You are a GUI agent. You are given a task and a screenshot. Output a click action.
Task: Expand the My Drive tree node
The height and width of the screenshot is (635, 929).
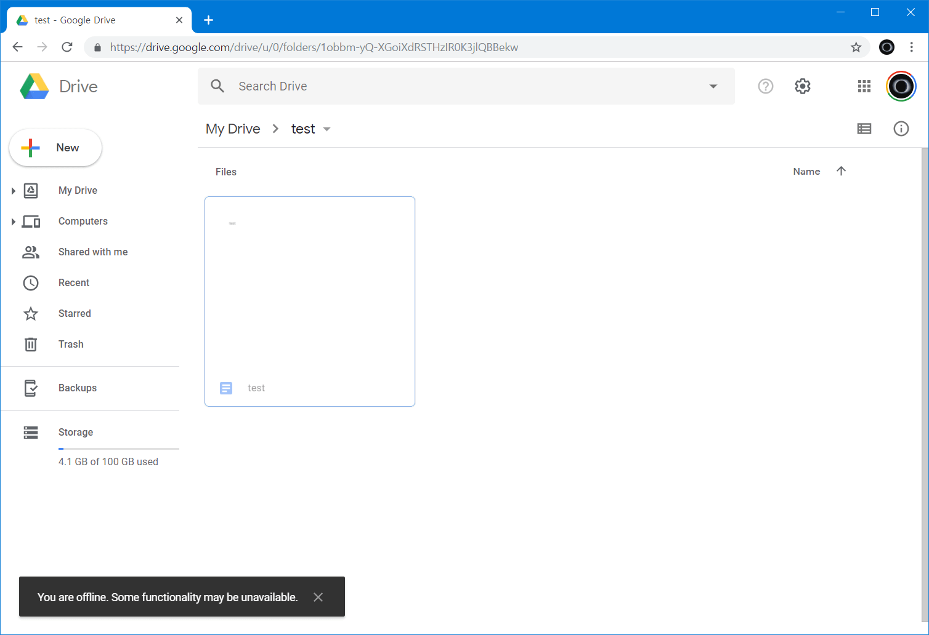[x=13, y=191]
